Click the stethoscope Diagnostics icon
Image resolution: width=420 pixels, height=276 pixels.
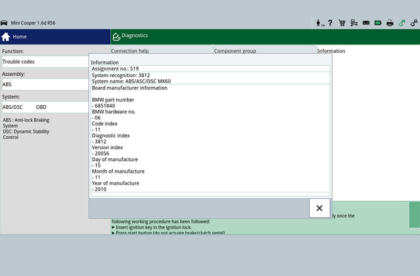click(117, 36)
